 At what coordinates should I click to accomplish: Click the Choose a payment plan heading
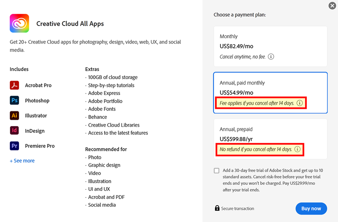(x=240, y=15)
